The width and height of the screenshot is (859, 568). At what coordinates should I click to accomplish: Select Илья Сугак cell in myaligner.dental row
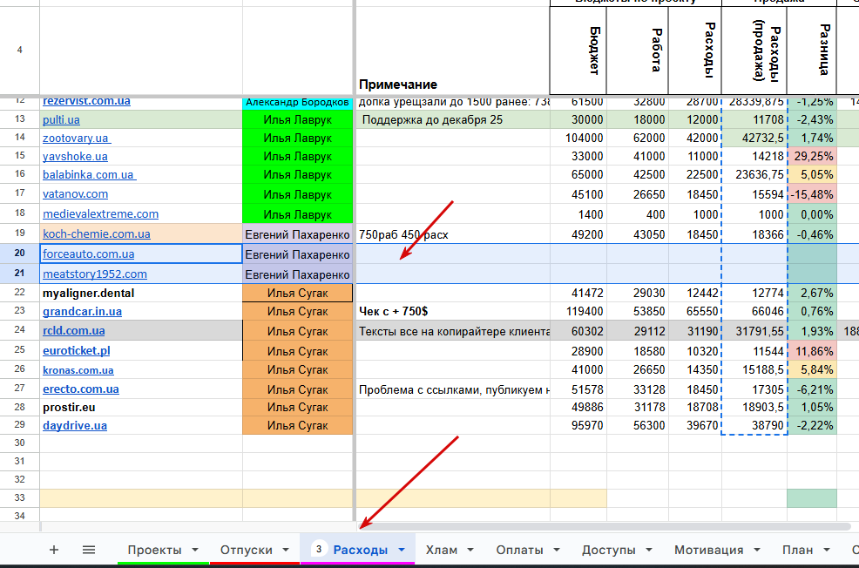(297, 293)
